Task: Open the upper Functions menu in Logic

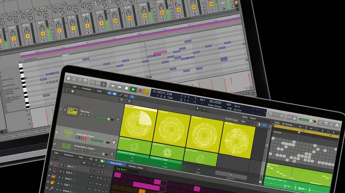Action: coord(86,89)
